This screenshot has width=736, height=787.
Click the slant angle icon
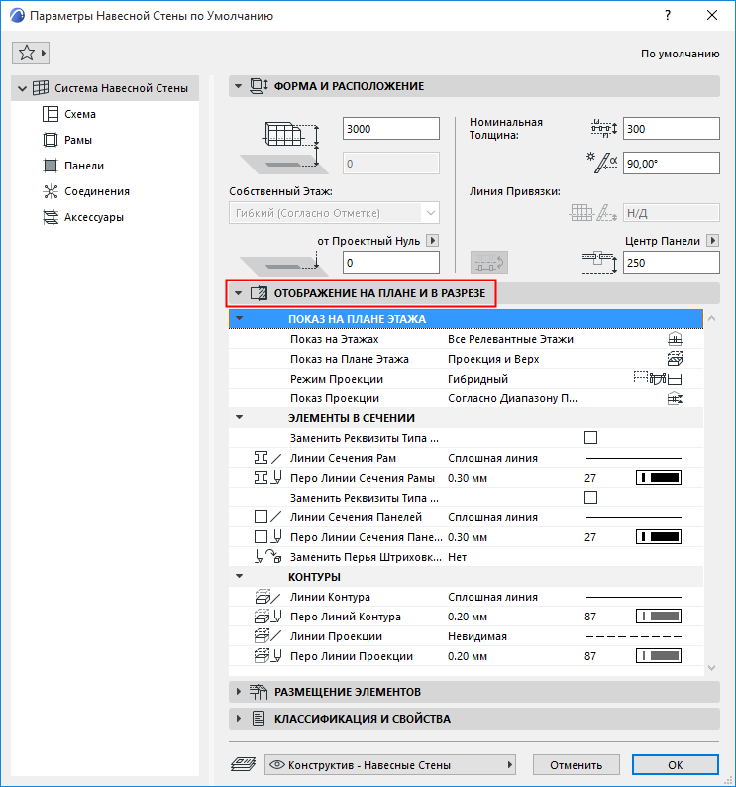[x=602, y=163]
